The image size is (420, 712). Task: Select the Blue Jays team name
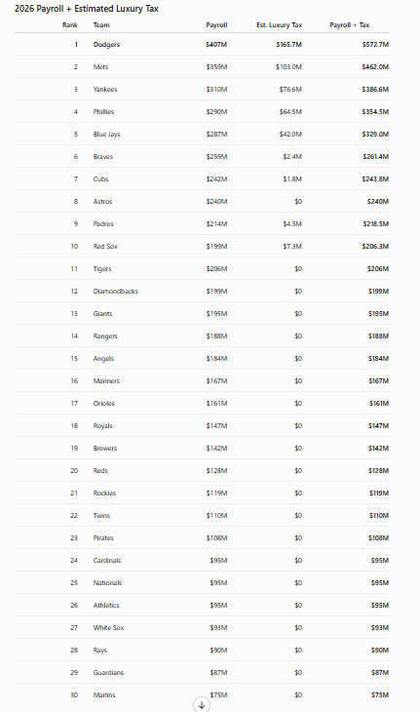pos(106,135)
